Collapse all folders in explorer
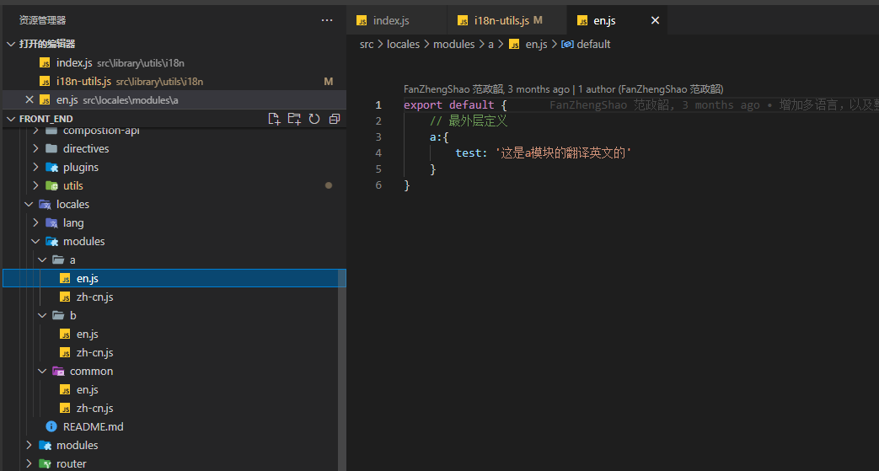The width and height of the screenshot is (879, 471). (x=335, y=119)
